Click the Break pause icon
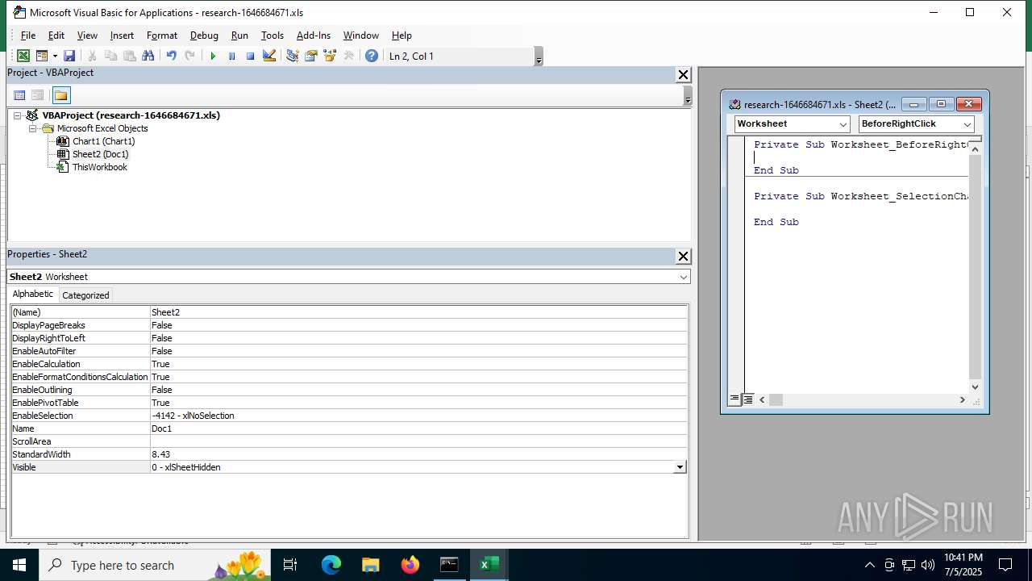The width and height of the screenshot is (1032, 581). 231,56
